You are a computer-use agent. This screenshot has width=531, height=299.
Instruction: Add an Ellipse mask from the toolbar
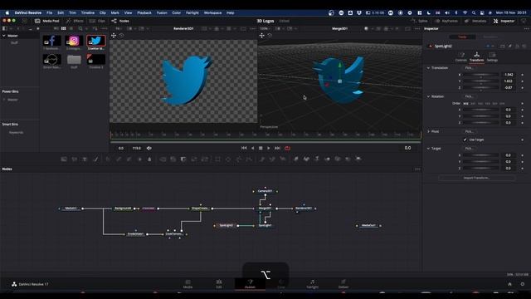tap(228, 159)
